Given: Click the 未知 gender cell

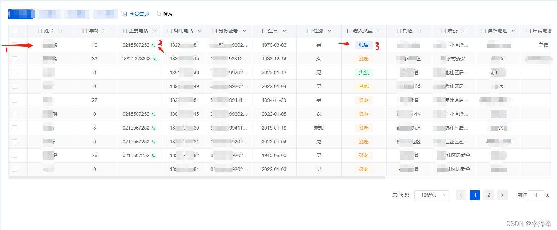Looking at the screenshot, I should (x=319, y=128).
